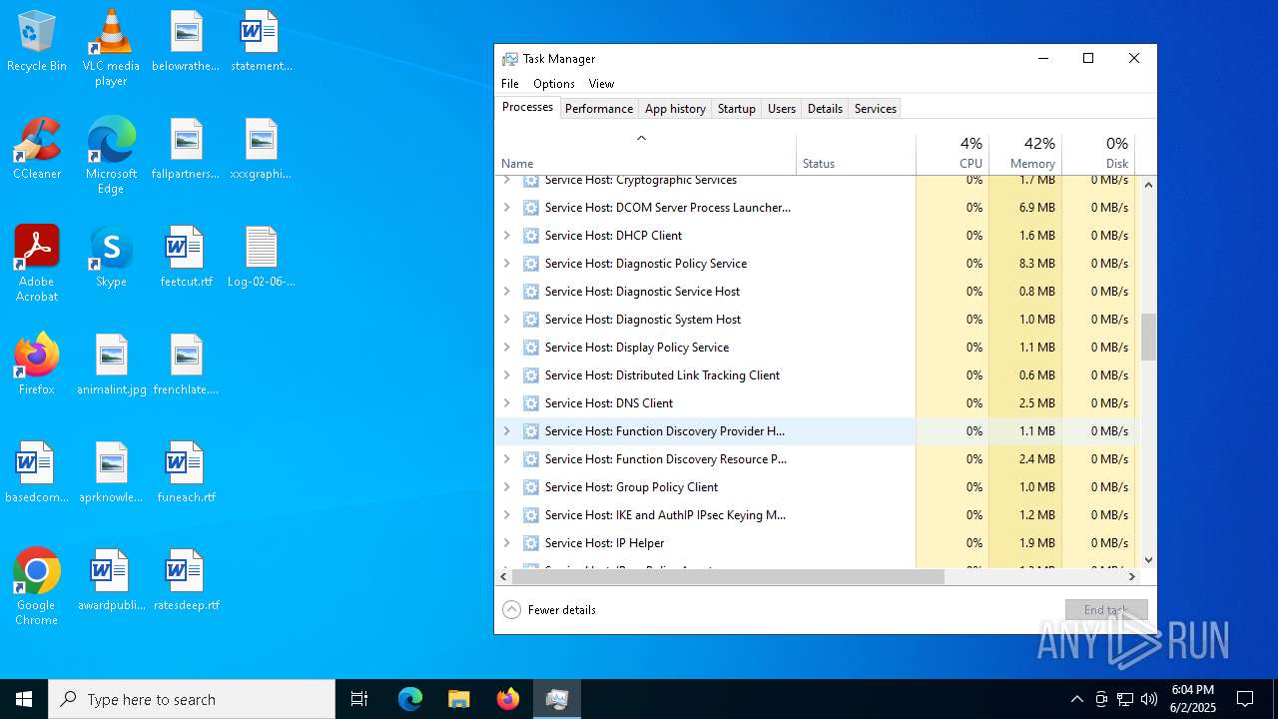The width and height of the screenshot is (1278, 719).
Task: Open Task View from the taskbar
Action: point(359,699)
